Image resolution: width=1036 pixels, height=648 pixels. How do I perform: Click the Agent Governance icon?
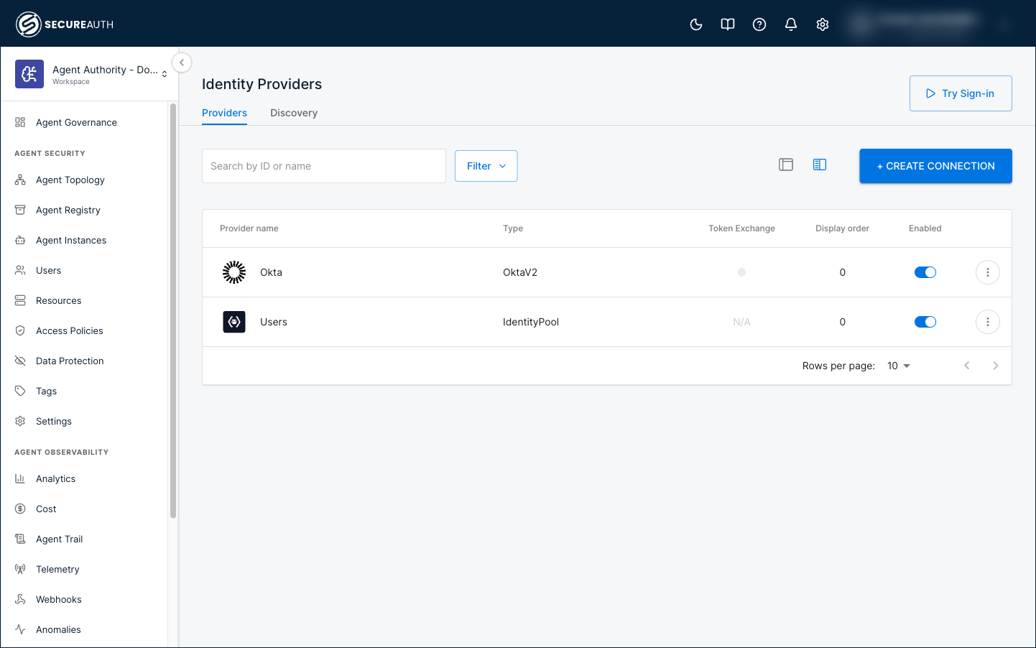click(x=20, y=122)
